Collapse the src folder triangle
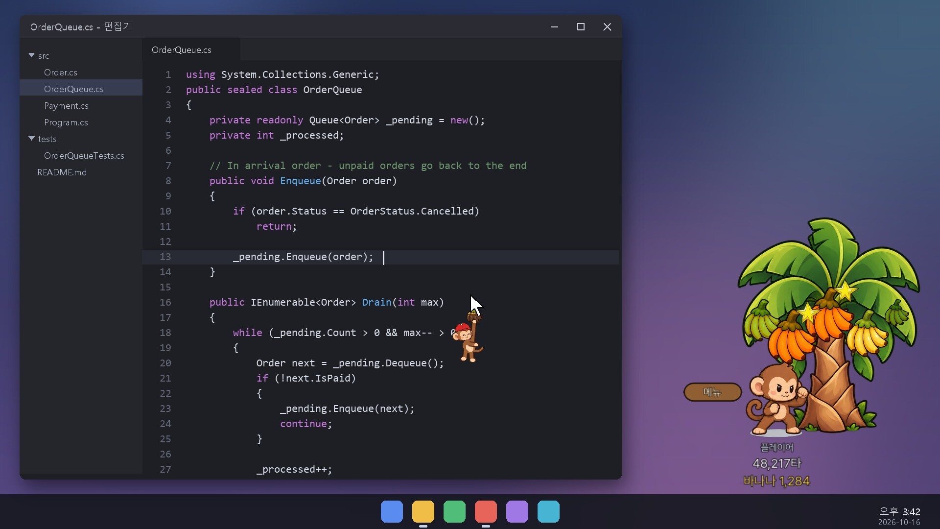940x529 pixels. click(x=31, y=55)
